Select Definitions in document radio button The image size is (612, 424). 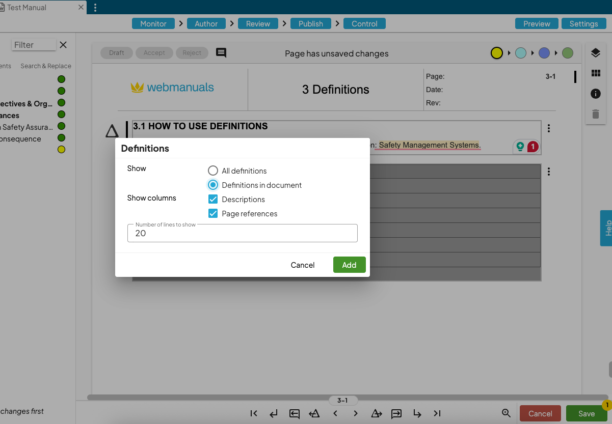[x=213, y=185]
